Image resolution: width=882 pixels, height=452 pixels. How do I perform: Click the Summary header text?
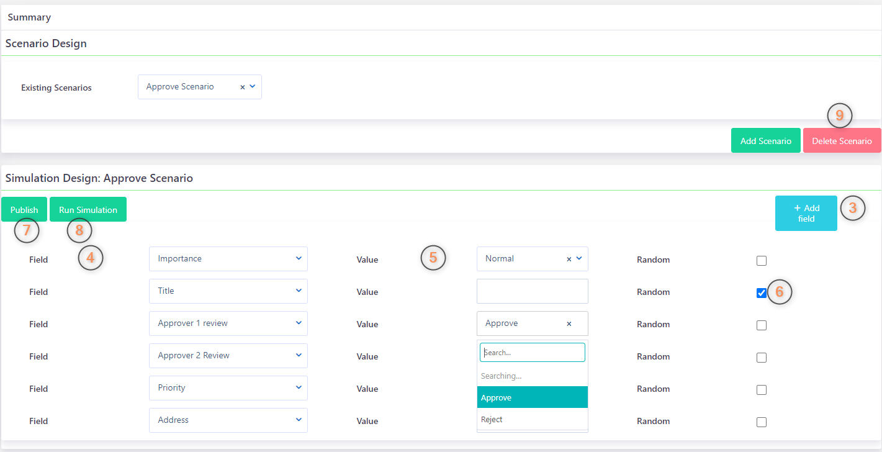tap(29, 17)
